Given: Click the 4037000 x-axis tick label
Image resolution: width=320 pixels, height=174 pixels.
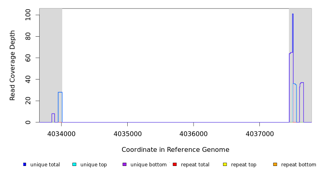Looking at the screenshot, I should click(x=259, y=133).
